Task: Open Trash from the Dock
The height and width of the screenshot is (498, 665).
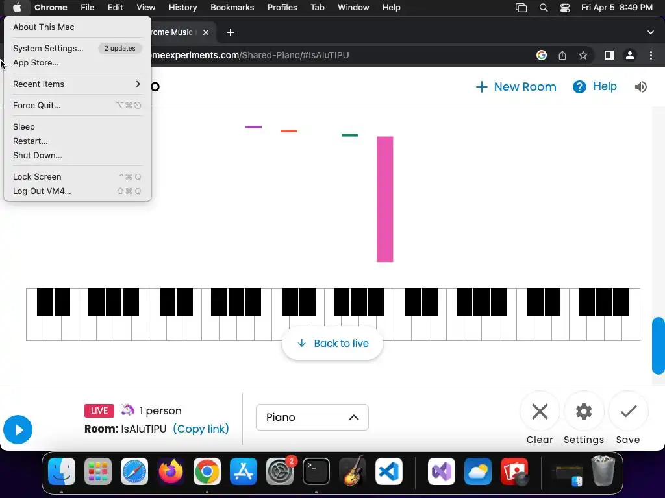Action: click(x=603, y=471)
